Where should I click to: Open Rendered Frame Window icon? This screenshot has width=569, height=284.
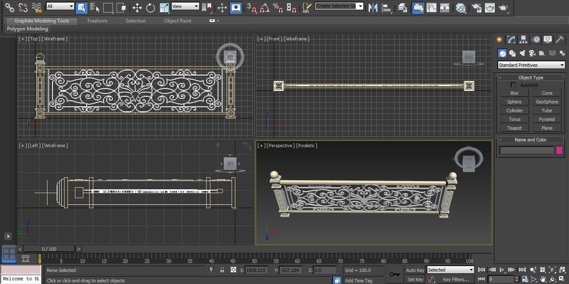[490, 7]
